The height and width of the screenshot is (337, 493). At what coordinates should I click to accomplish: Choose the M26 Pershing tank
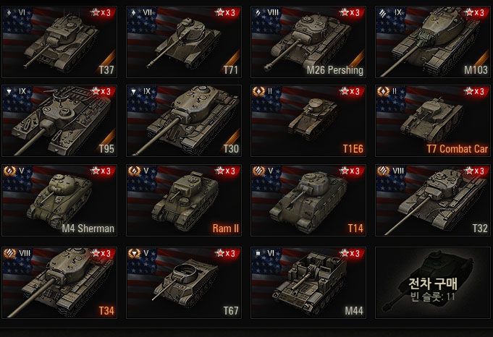pos(308,42)
